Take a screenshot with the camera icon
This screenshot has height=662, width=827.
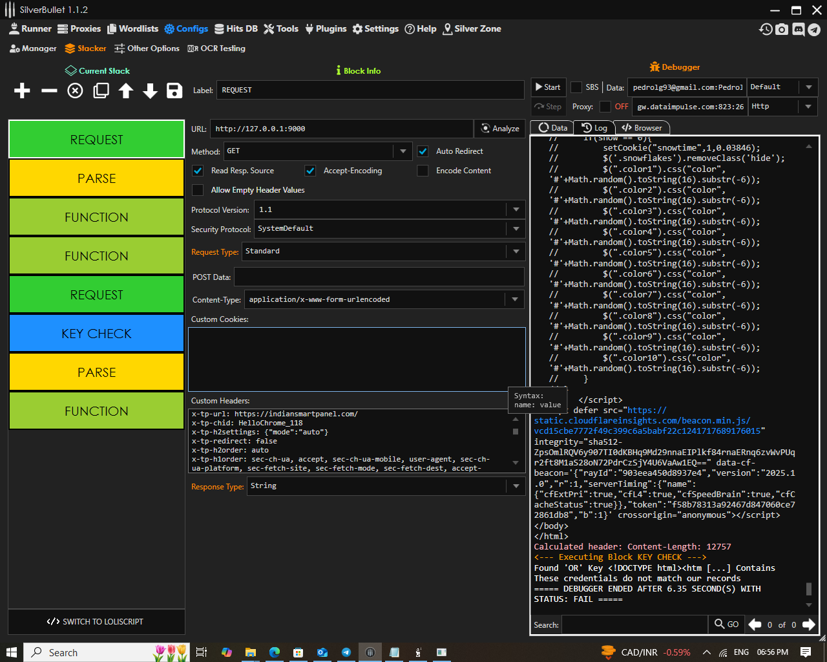coord(782,29)
